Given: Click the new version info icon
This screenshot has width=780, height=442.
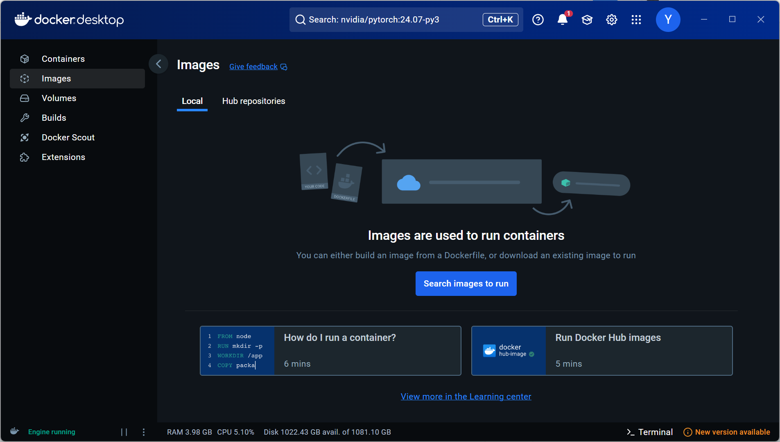Looking at the screenshot, I should (x=688, y=432).
